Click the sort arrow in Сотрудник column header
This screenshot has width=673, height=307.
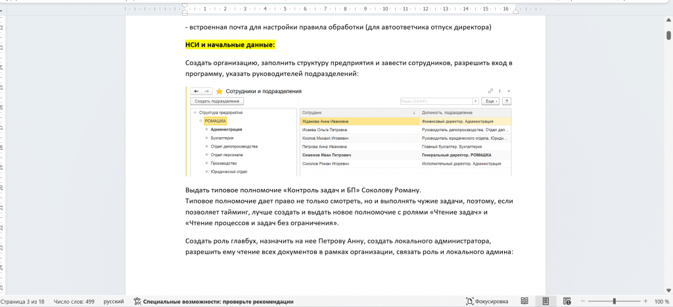(414, 113)
